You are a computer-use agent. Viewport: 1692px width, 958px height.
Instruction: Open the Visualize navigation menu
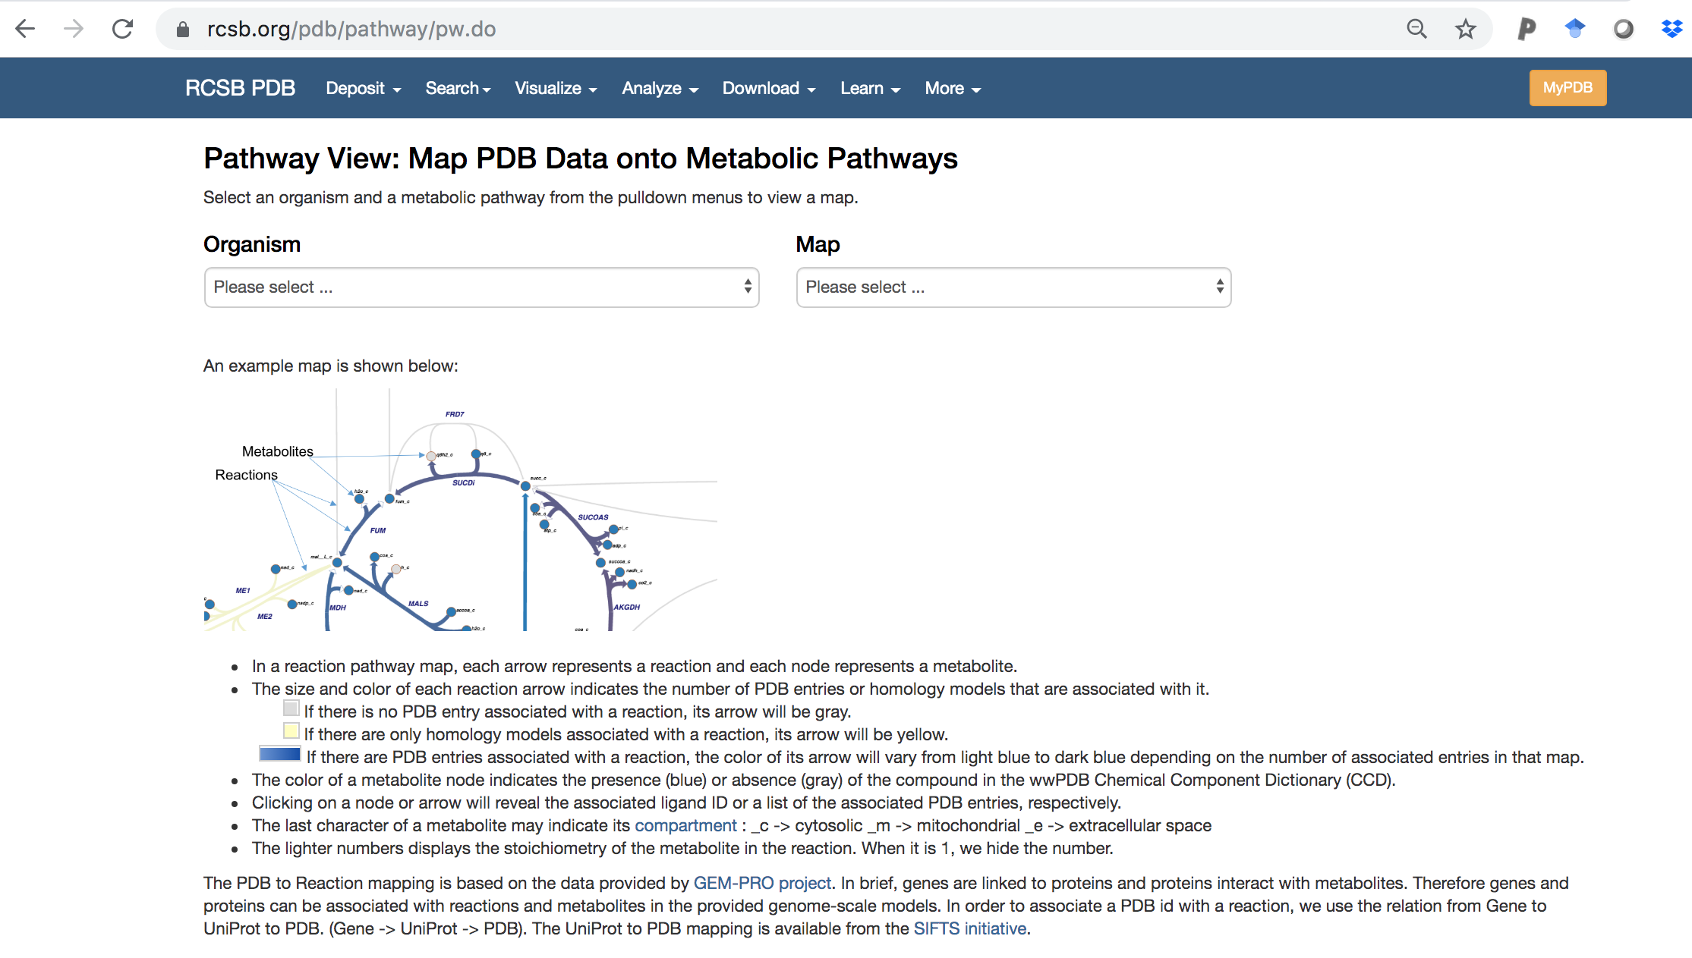[x=556, y=89]
